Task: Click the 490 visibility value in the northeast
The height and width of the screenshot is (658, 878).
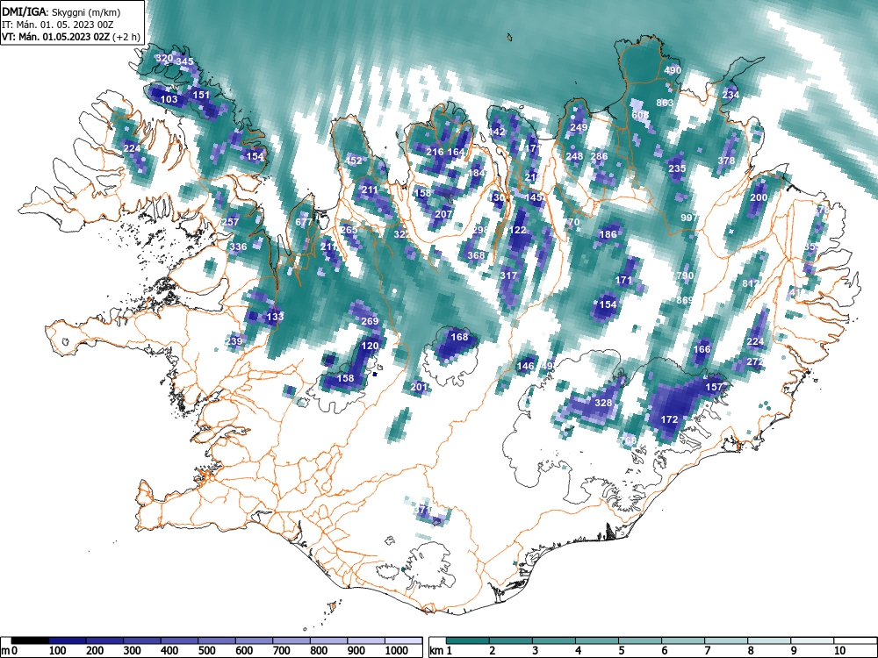Action: tap(673, 70)
